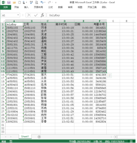Select column A header
The width and height of the screenshot is (137, 143).
(14, 21)
